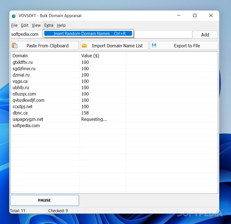Maximize the Bulk Domain Appraisal window
The height and width of the screenshot is (224, 231).
[x=195, y=15]
